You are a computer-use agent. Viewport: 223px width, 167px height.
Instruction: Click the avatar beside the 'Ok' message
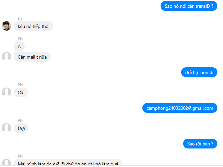pos(6,92)
